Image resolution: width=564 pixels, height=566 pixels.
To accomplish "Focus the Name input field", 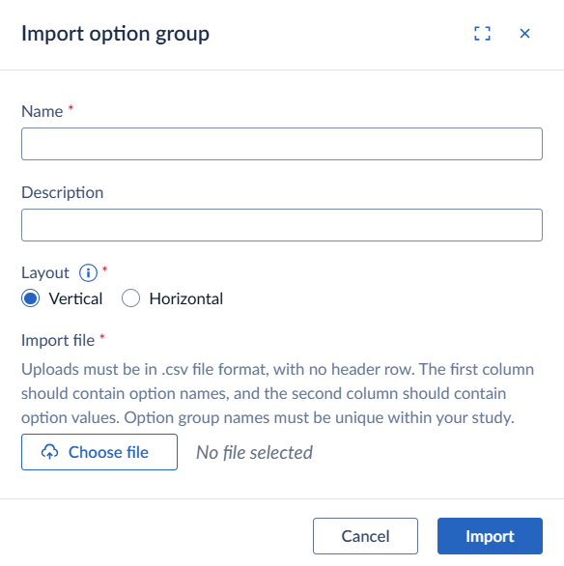I will [x=282, y=144].
